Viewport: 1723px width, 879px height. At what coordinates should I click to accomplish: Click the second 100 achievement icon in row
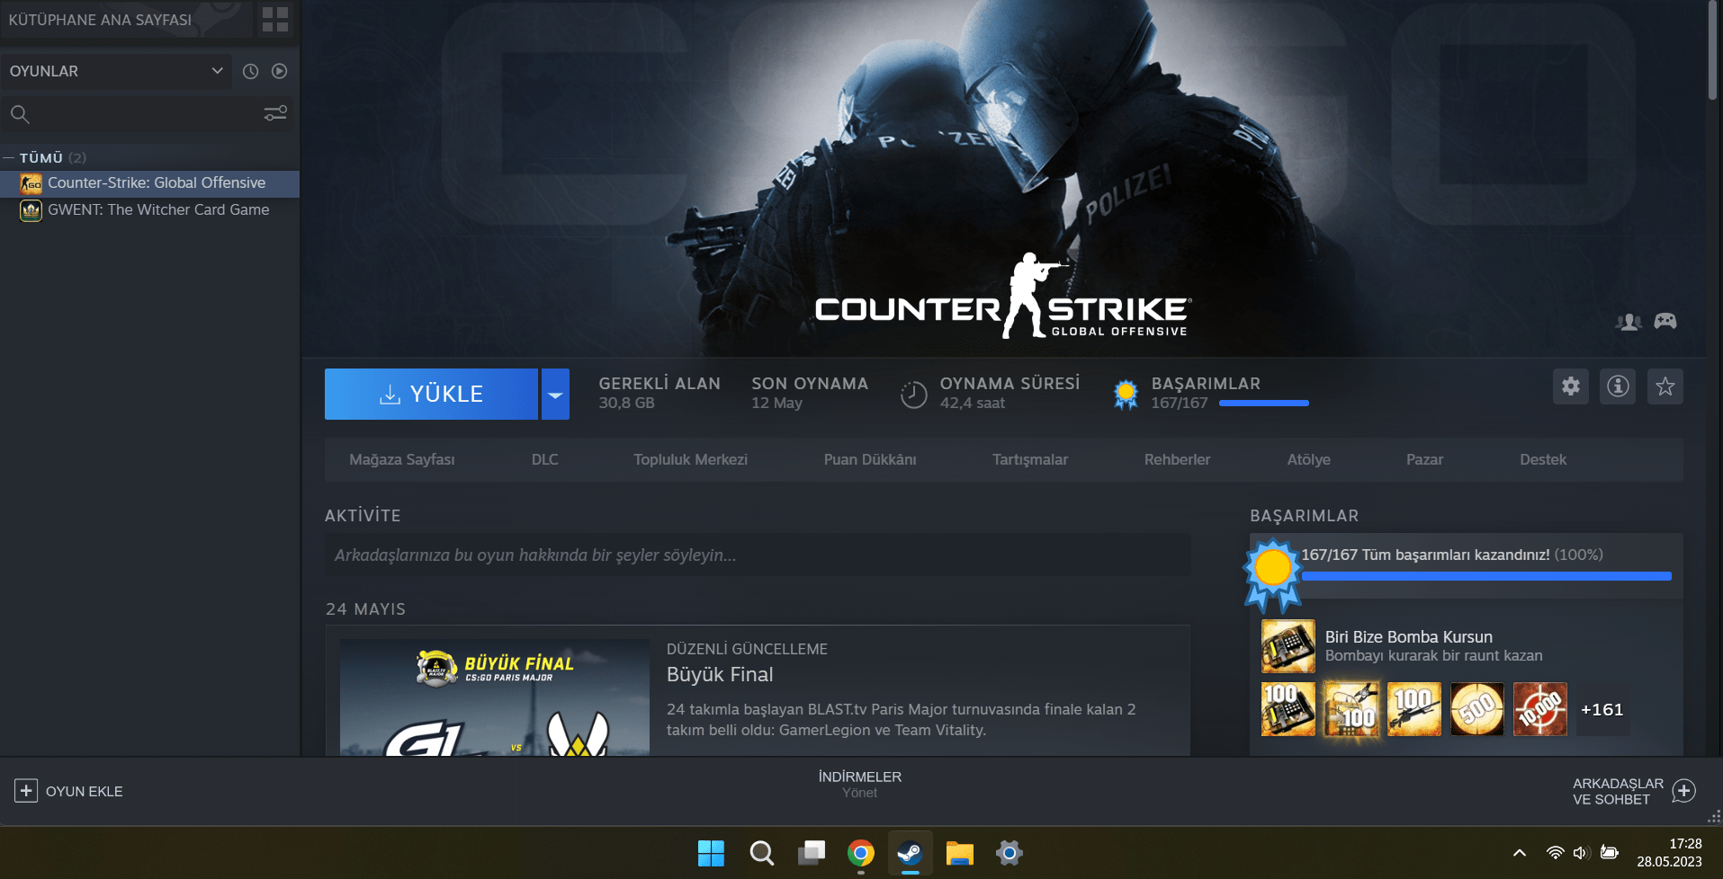1351,709
